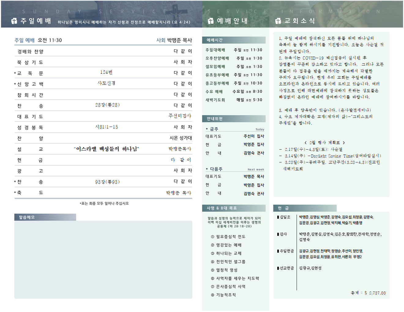Select '사도신경' in the 신앙고백 row
404x312 pixels.
point(107,83)
